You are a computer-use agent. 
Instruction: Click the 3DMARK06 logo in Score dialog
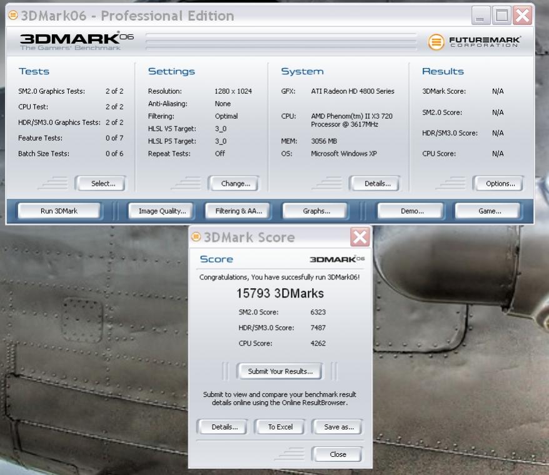[337, 259]
